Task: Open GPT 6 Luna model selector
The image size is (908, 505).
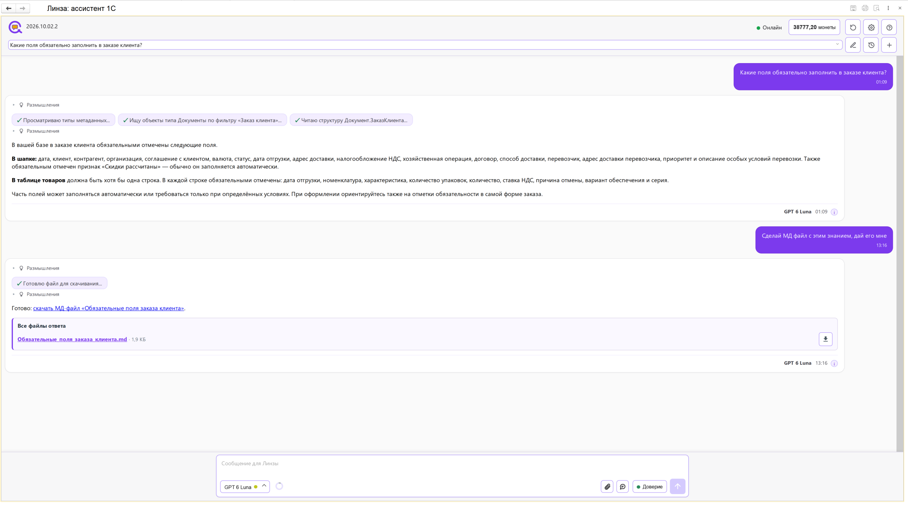Action: 245,487
